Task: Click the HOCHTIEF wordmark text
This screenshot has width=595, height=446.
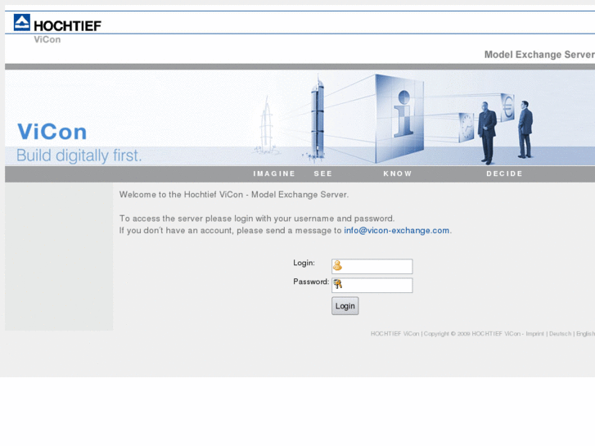Action: [68, 26]
